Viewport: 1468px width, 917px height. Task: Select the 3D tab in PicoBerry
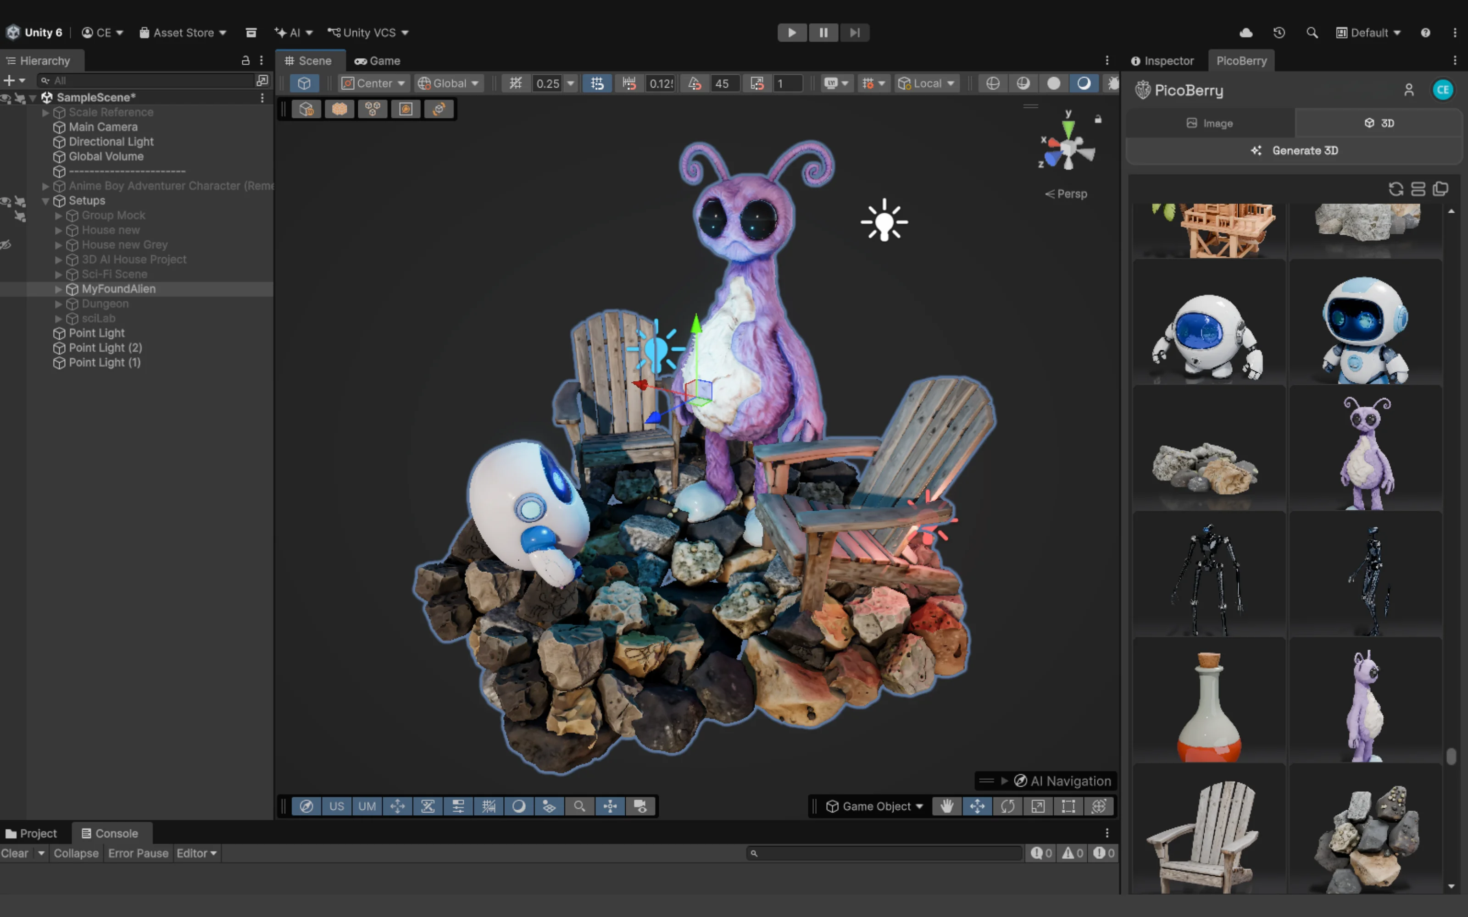tap(1379, 123)
